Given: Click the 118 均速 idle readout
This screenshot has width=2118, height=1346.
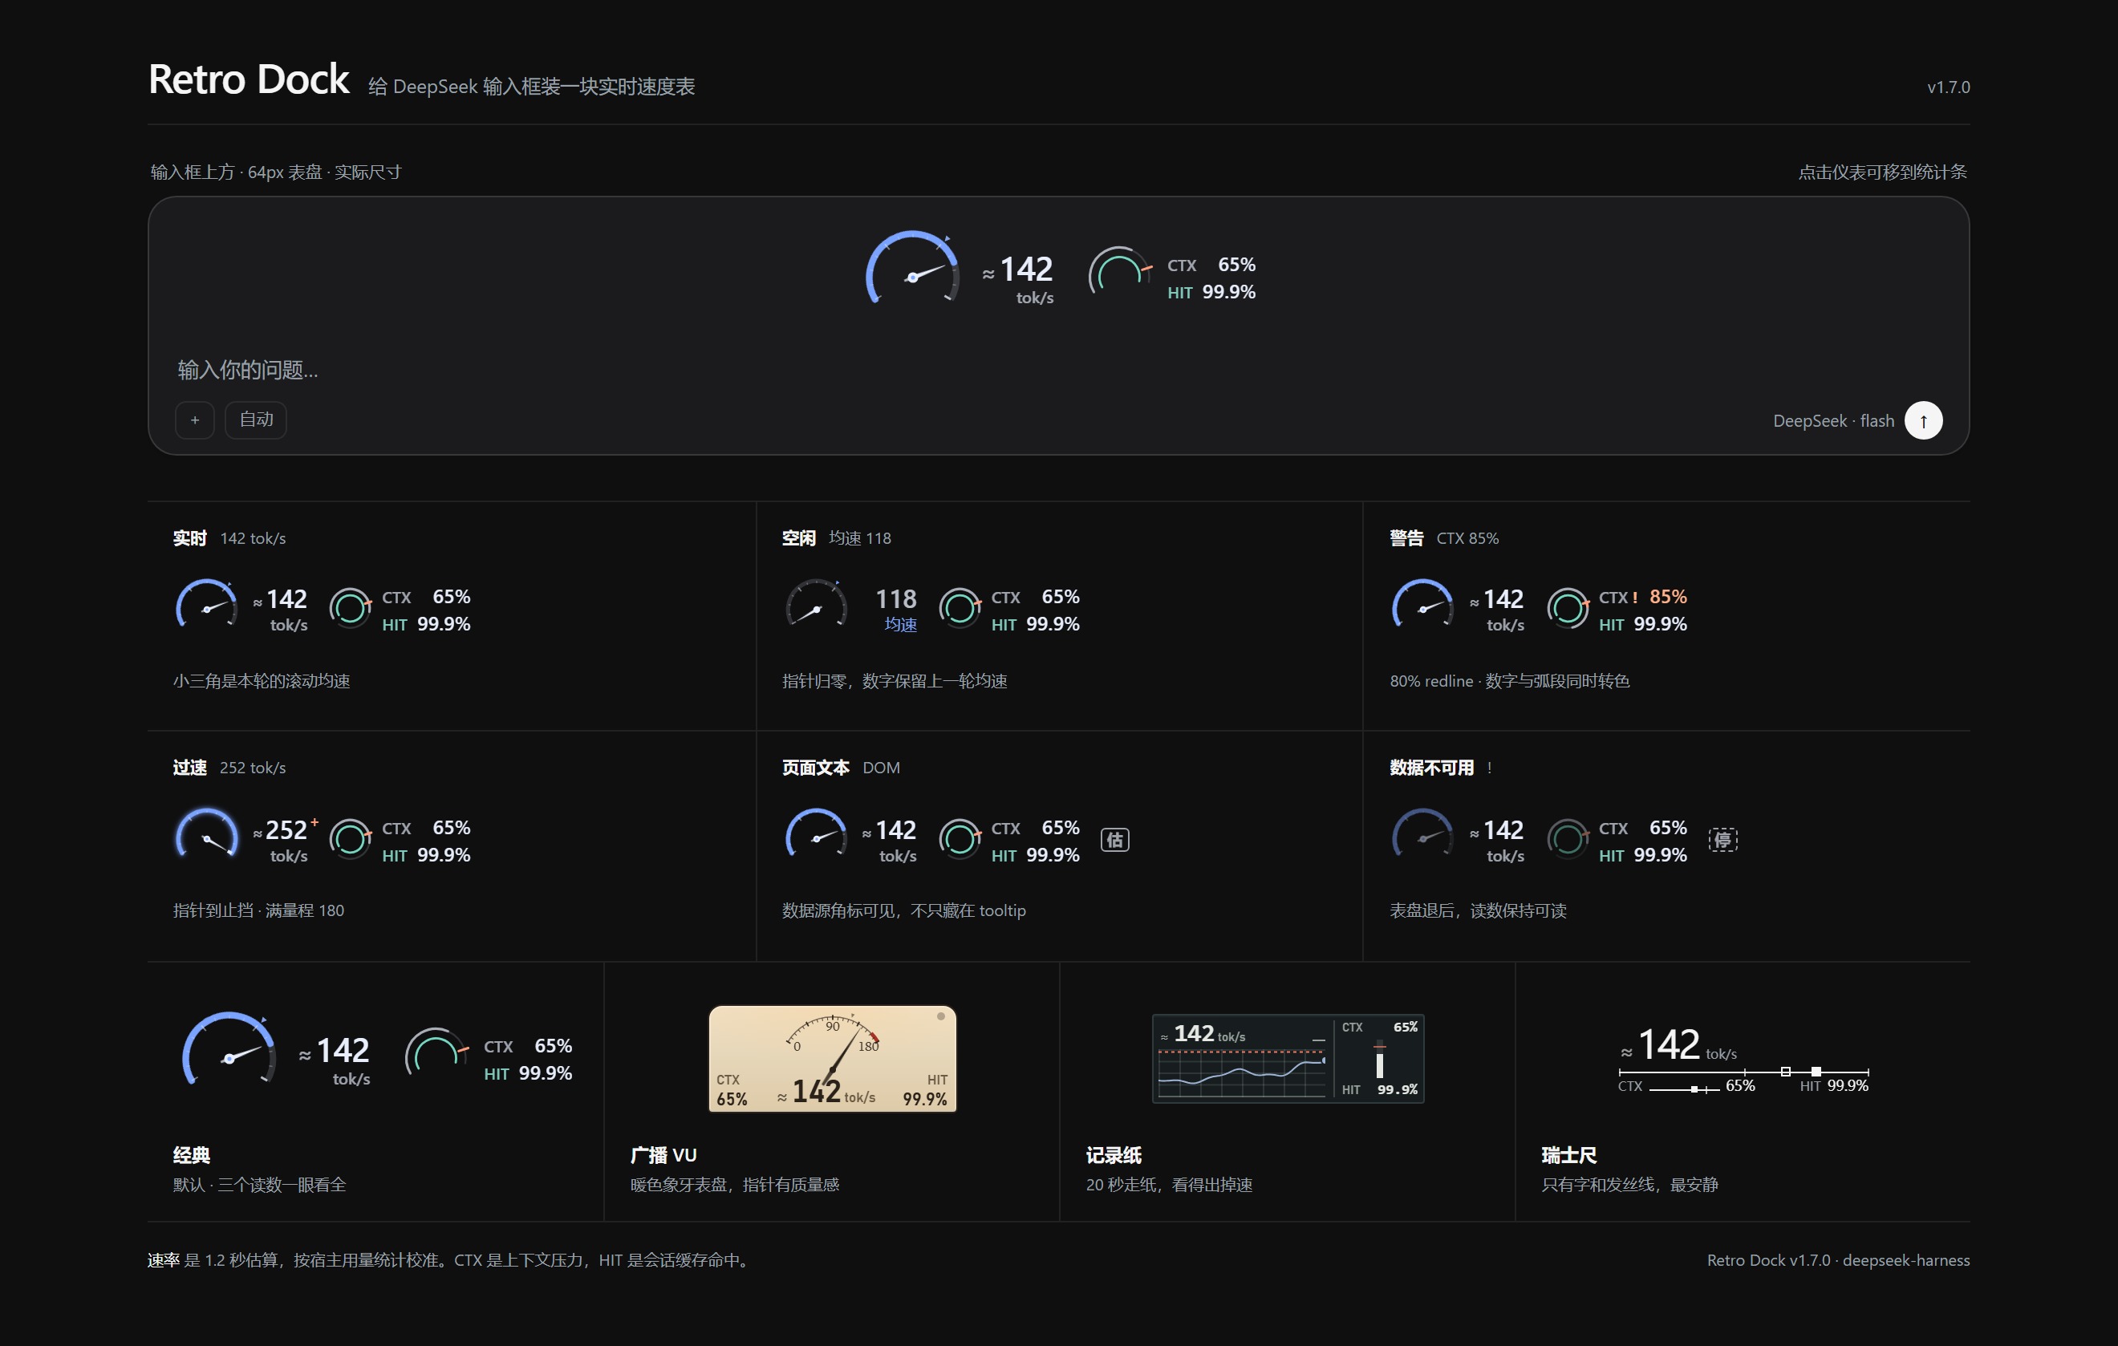Looking at the screenshot, I should coord(896,610).
